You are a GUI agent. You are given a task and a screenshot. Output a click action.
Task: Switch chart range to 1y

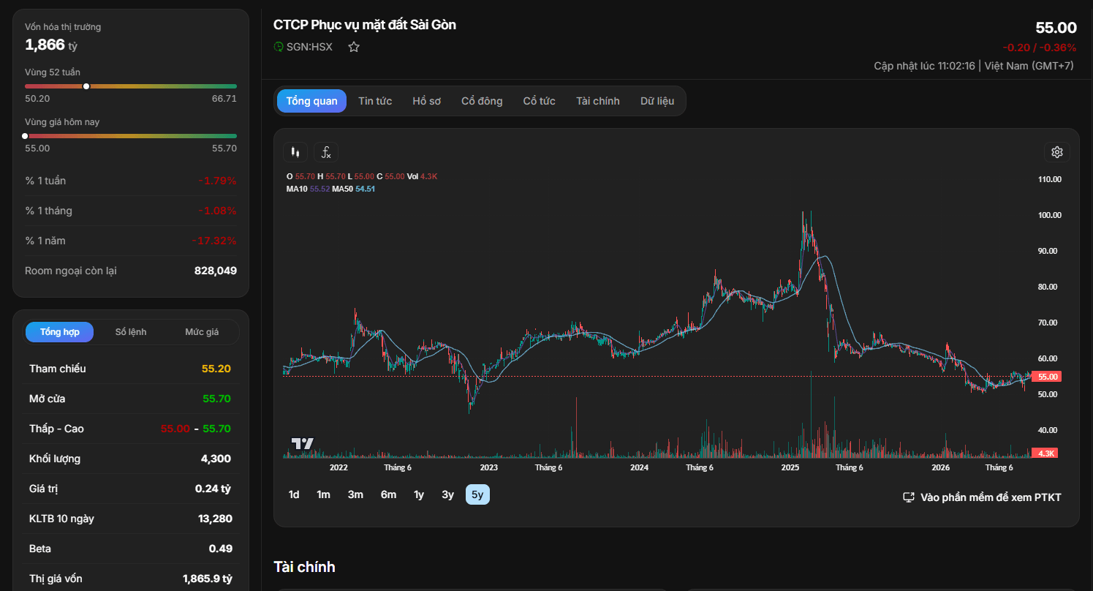pyautogui.click(x=419, y=494)
